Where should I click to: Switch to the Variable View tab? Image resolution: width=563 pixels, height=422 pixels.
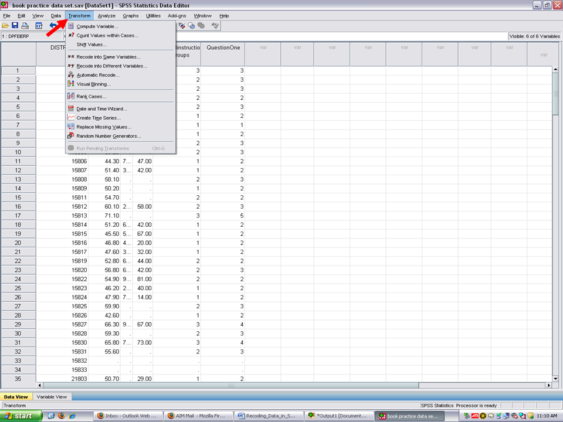tap(52, 397)
